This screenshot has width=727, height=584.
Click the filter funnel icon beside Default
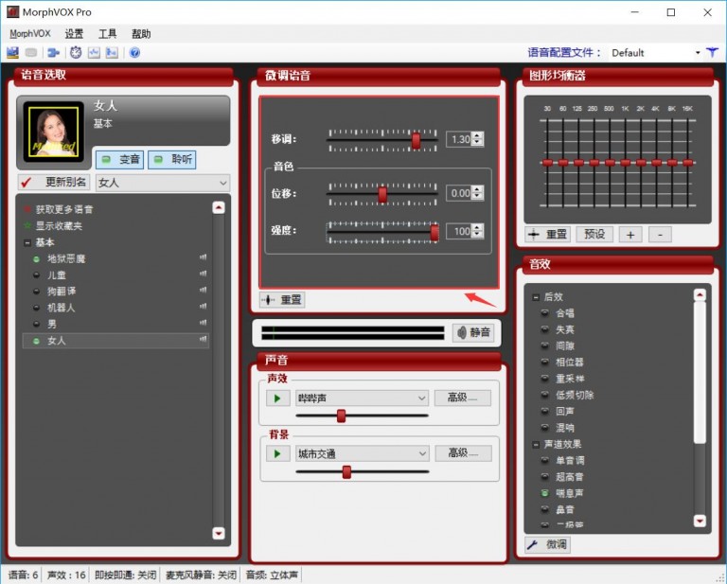[713, 53]
